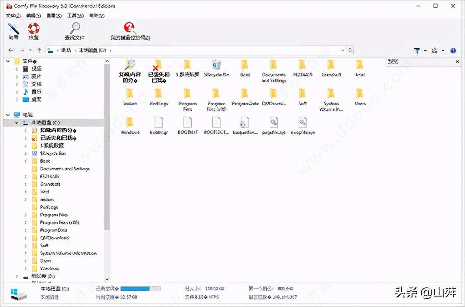Click the 'Where are my files' help icon
This screenshot has width=465, height=307.
129,28
